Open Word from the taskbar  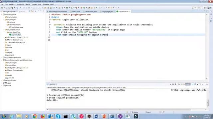pos(97,116)
